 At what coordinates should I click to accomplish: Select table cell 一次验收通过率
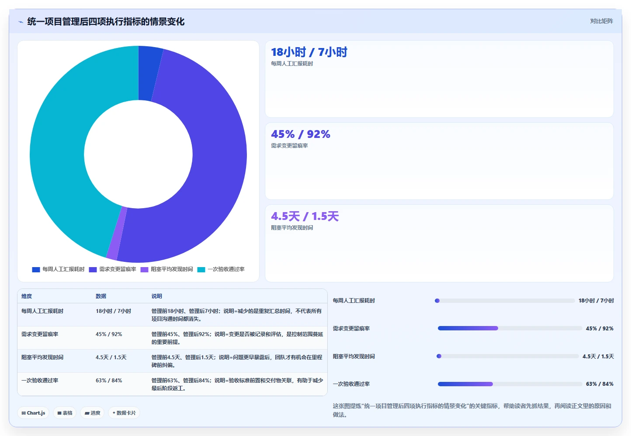(x=40, y=381)
